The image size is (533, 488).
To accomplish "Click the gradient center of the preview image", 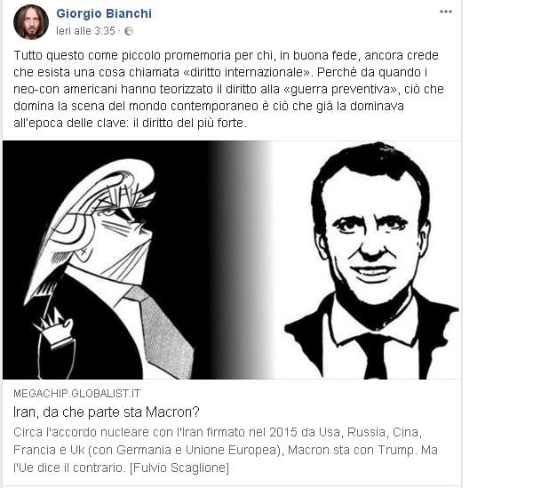I will coord(240,260).
